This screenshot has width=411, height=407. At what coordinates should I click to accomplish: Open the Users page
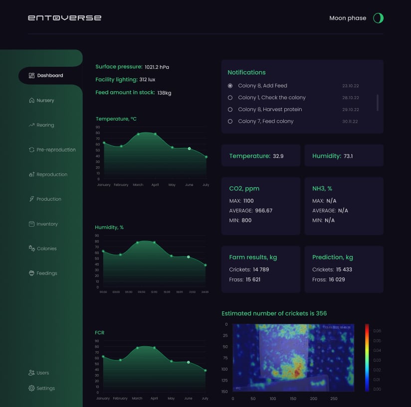38,373
